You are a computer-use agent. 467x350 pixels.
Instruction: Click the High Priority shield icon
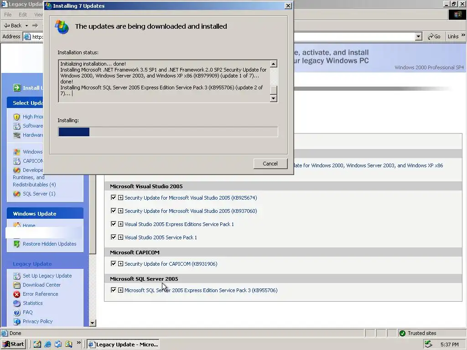pyautogui.click(x=17, y=117)
